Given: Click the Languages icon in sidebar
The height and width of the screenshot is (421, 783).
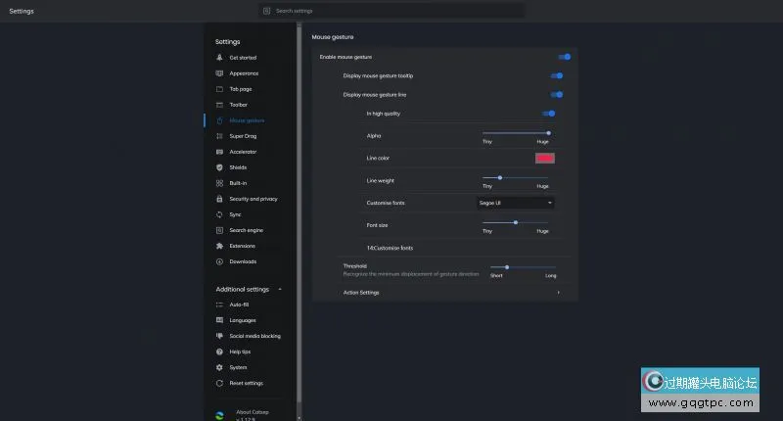Looking at the screenshot, I should [x=219, y=320].
